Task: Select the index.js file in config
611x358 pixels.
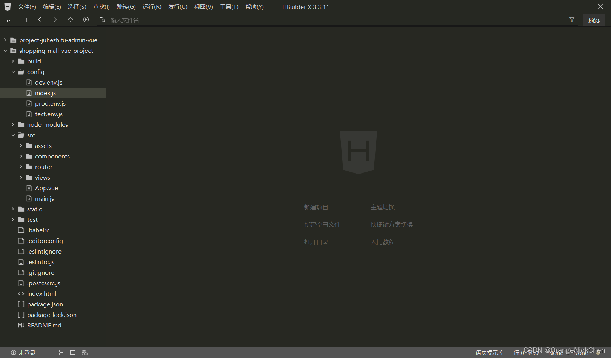Action: (x=53, y=93)
